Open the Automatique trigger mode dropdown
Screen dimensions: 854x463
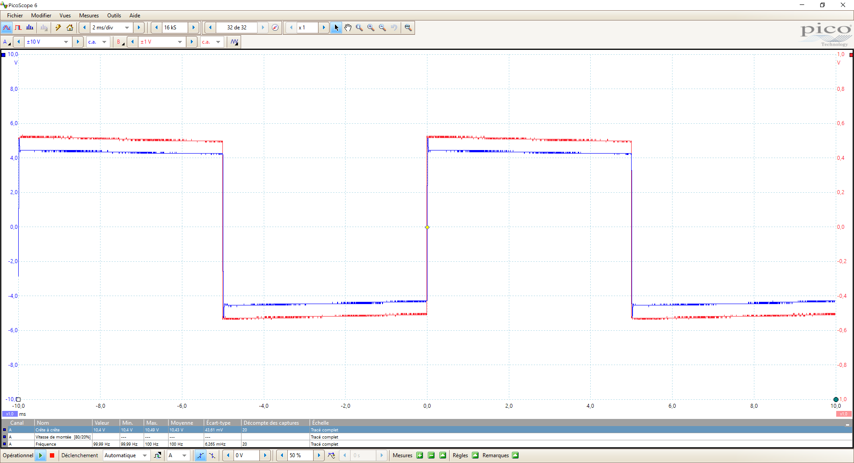(126, 455)
